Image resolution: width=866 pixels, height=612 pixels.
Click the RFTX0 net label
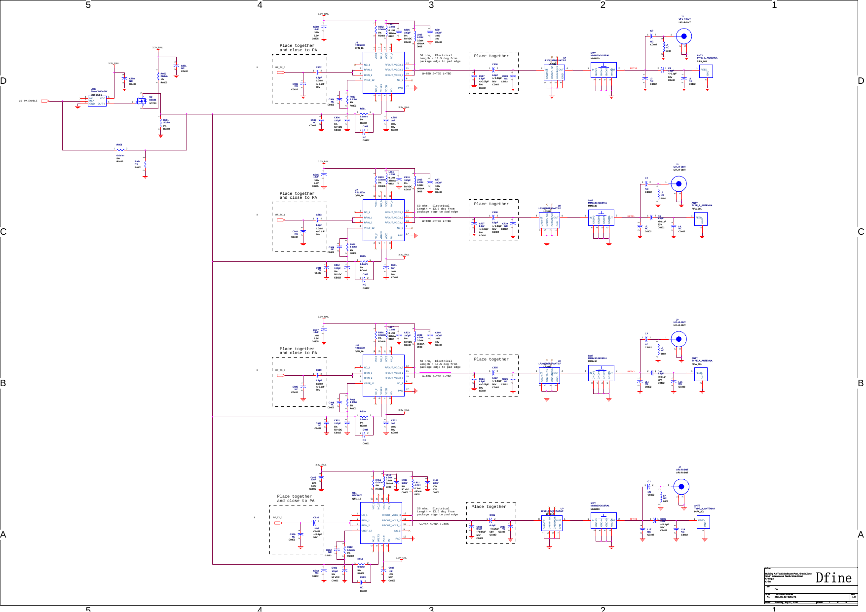pyautogui.click(x=633, y=69)
